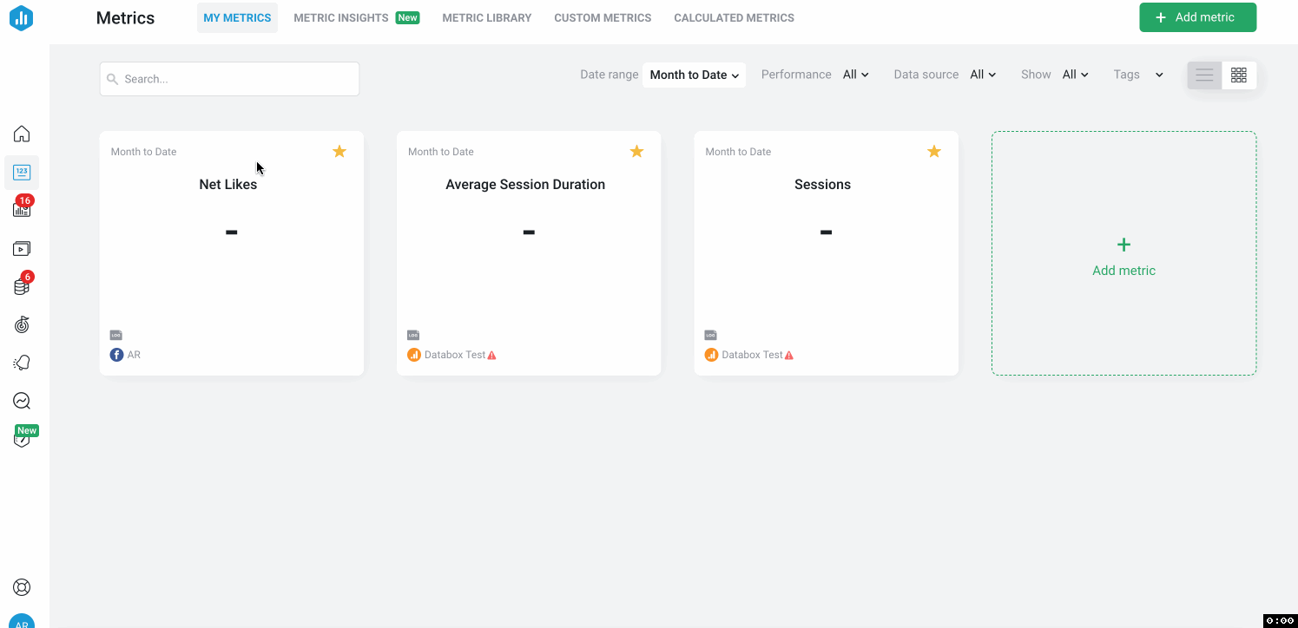Expand the Performance filter dropdown

point(855,75)
